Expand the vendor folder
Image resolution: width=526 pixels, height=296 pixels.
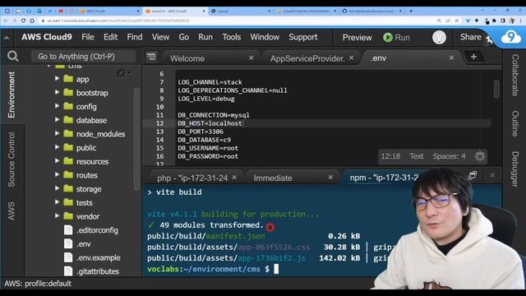pyautogui.click(x=57, y=216)
